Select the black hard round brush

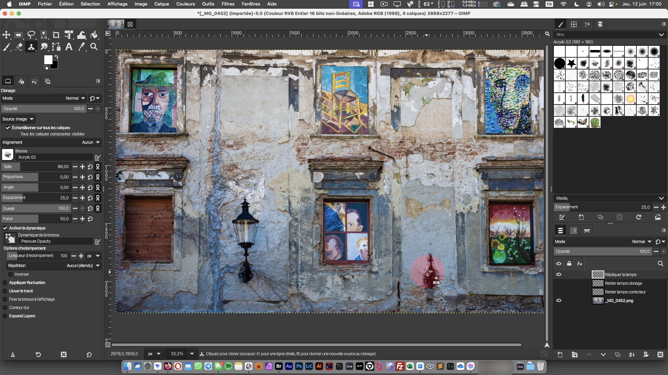tap(559, 63)
